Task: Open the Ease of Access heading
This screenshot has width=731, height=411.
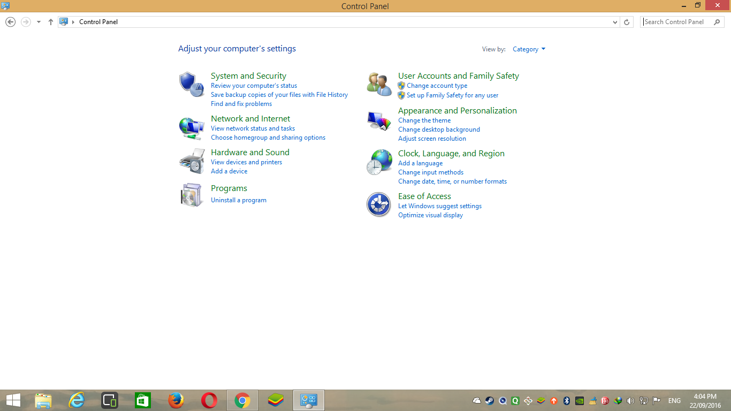Action: pos(424,196)
